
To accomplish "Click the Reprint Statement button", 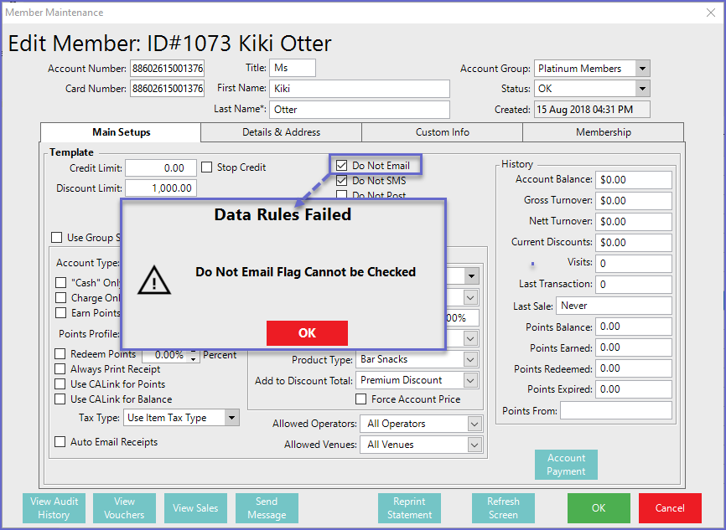I will tap(410, 508).
